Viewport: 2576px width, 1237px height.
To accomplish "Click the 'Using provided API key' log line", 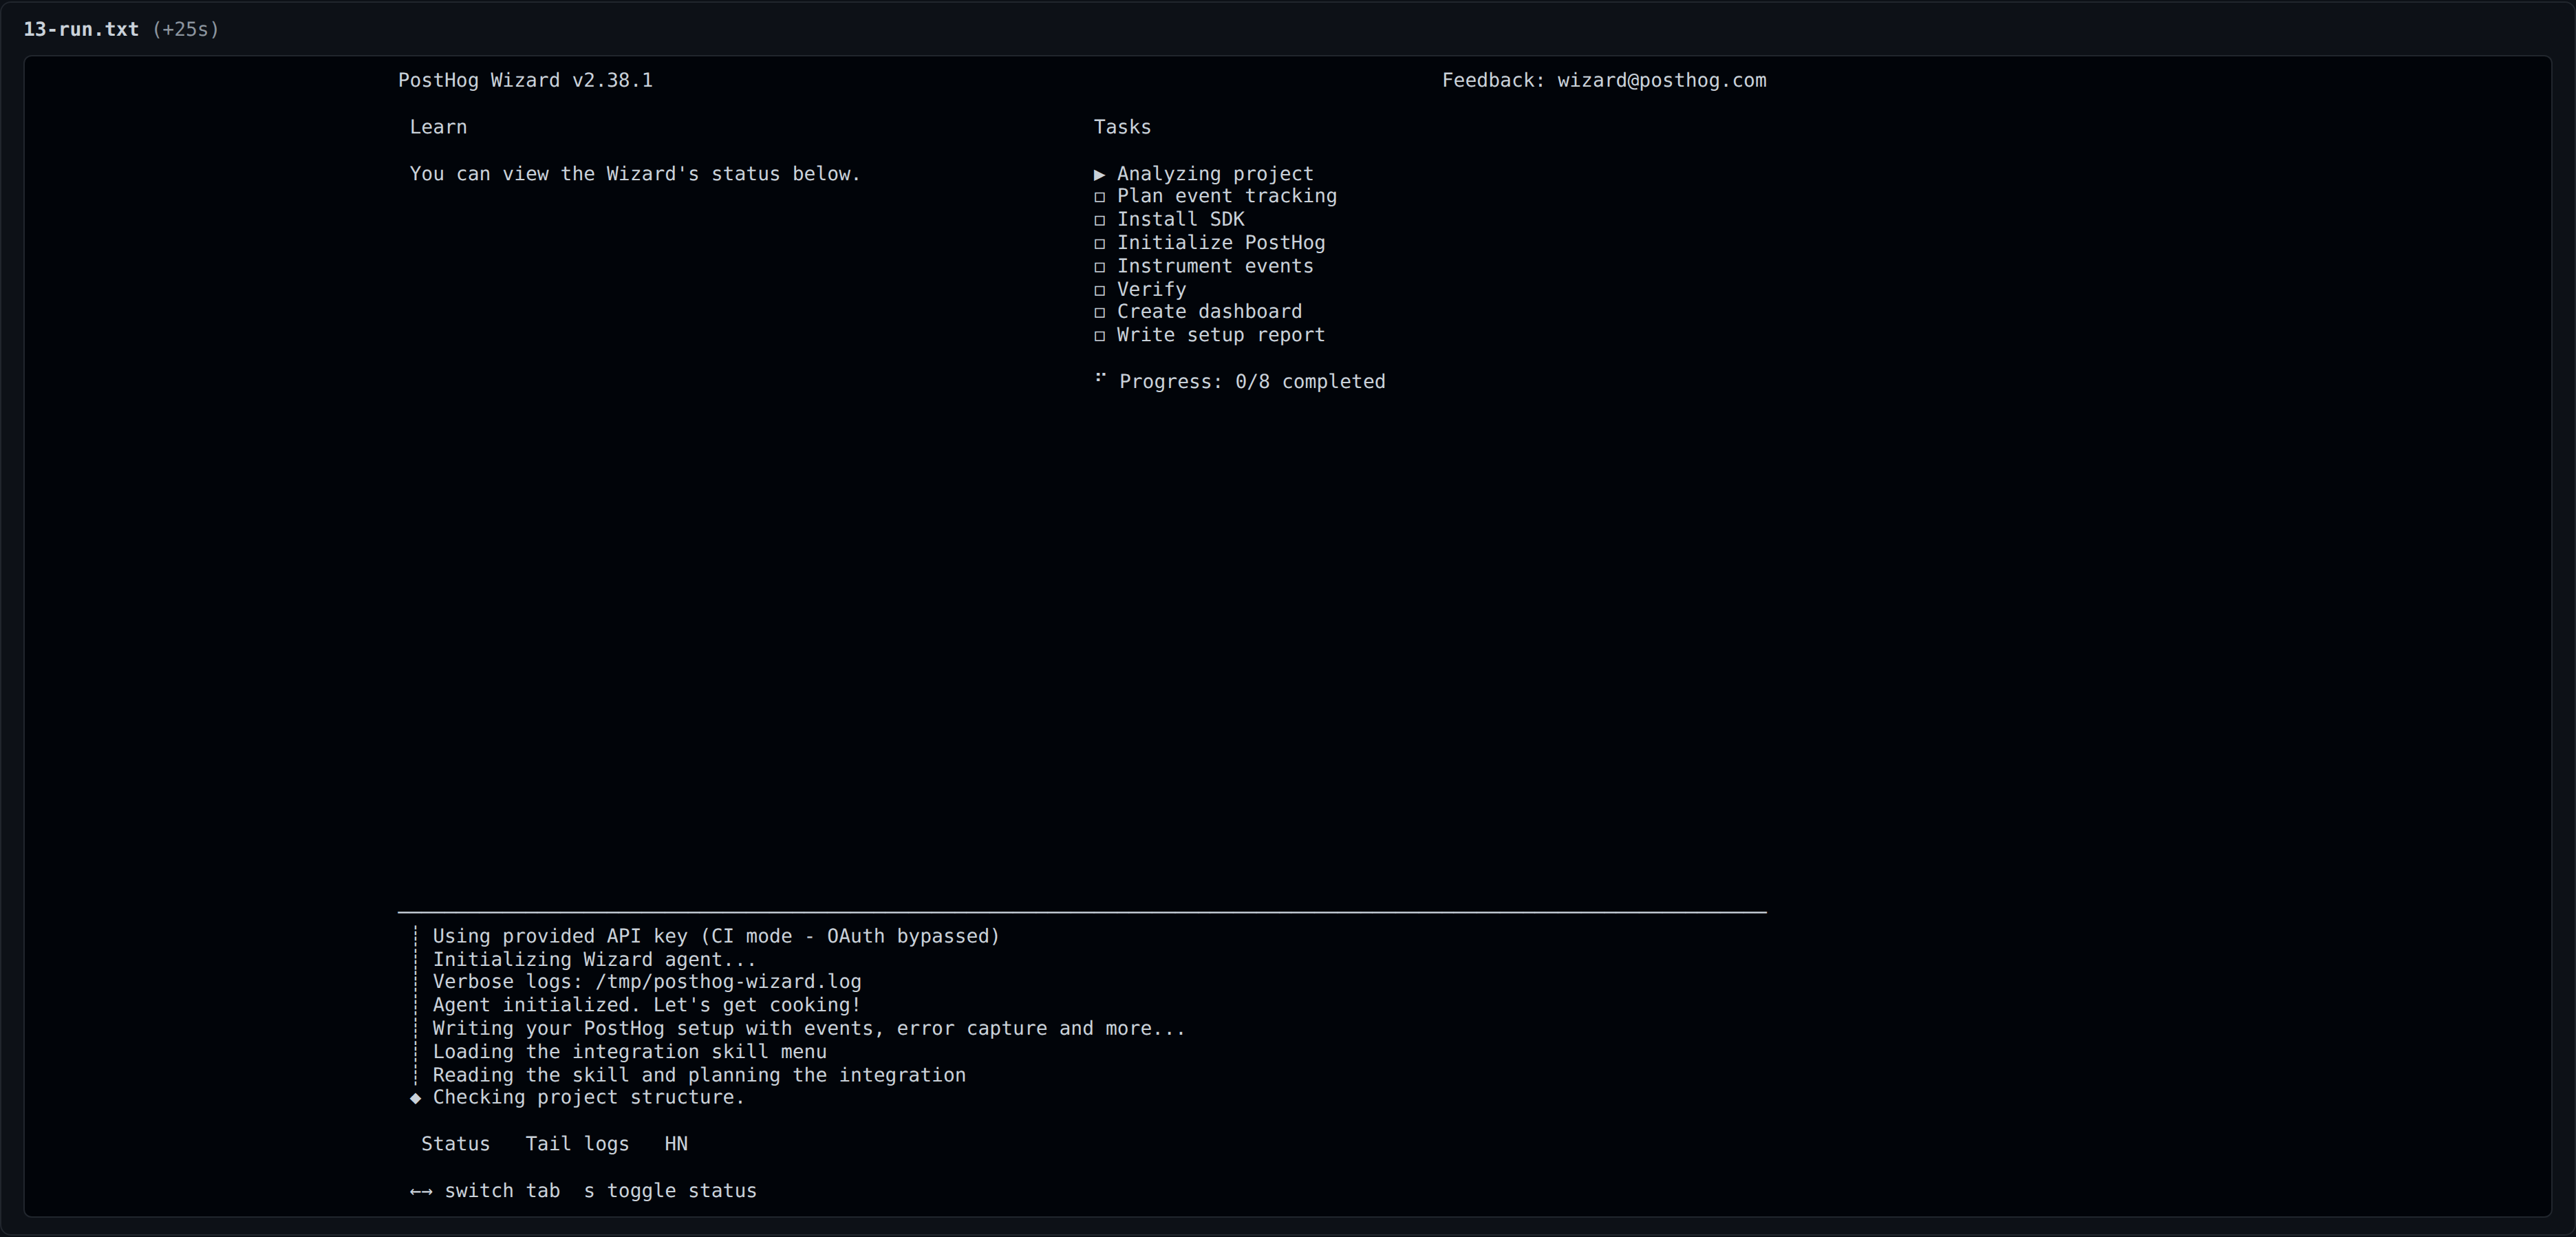I will (x=716, y=936).
